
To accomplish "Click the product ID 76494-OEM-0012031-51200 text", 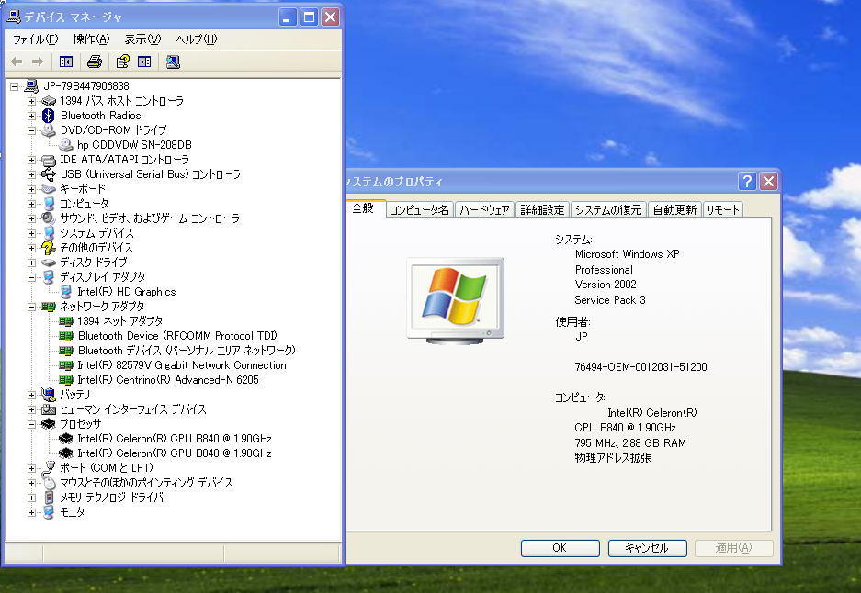I will click(x=640, y=367).
